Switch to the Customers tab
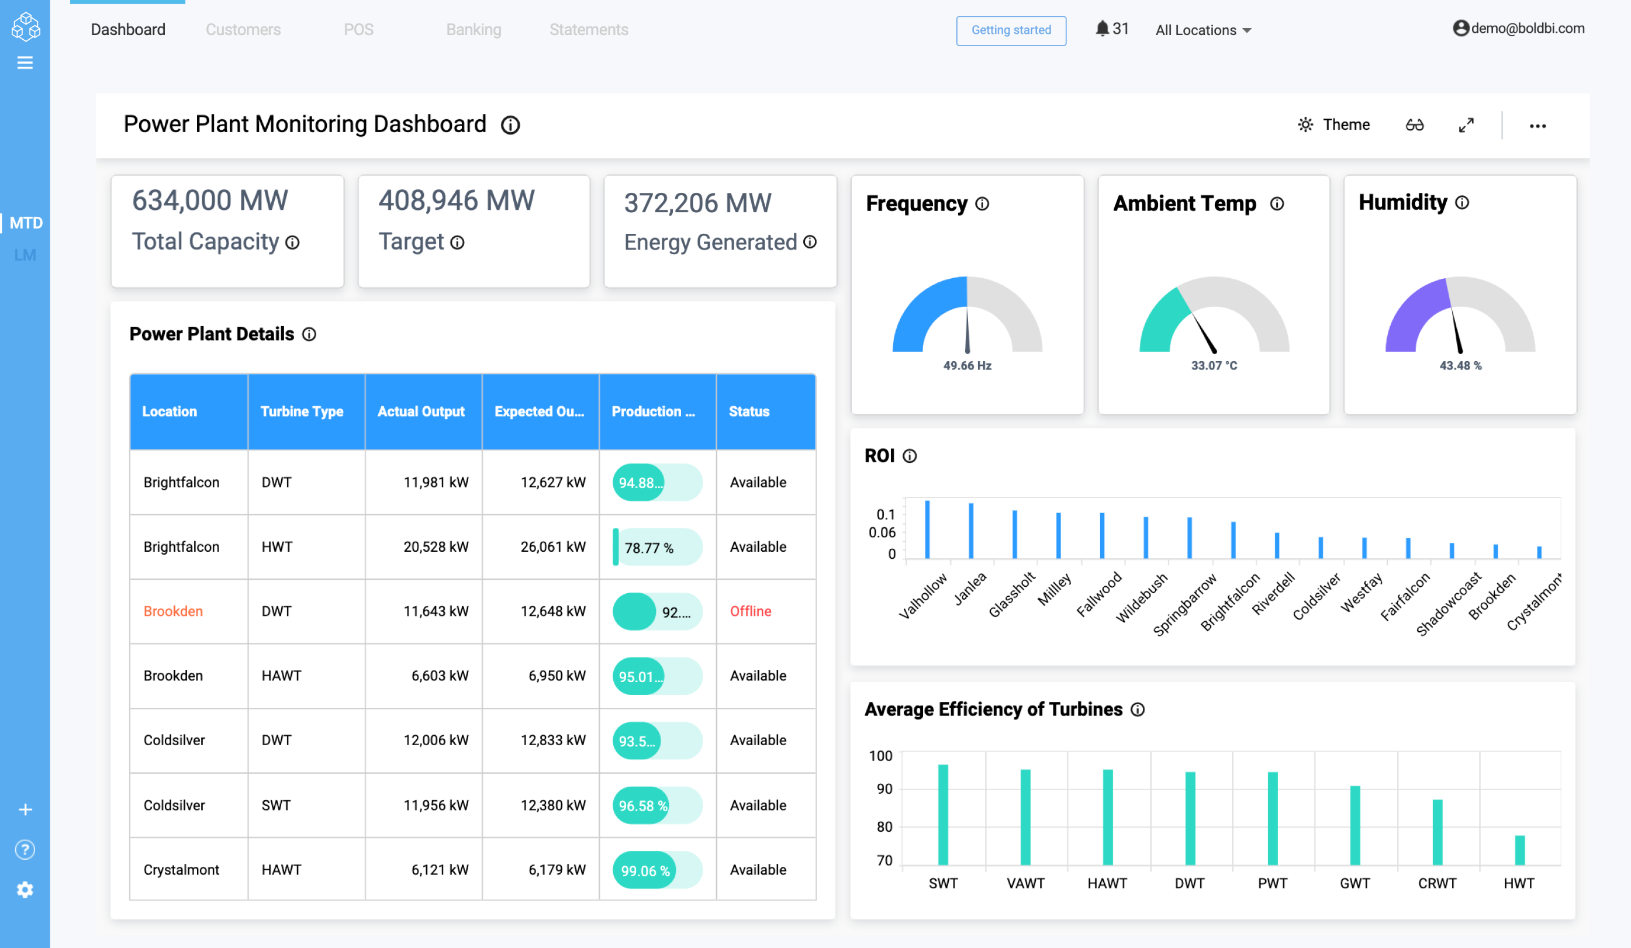The image size is (1631, 948). pos(243,30)
